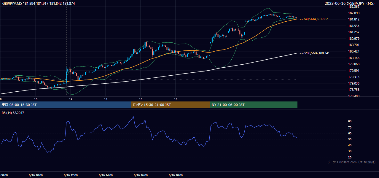379x178 pixels.
Task: Select the 40 SMA label reading 181.822
Action: coord(314,19)
